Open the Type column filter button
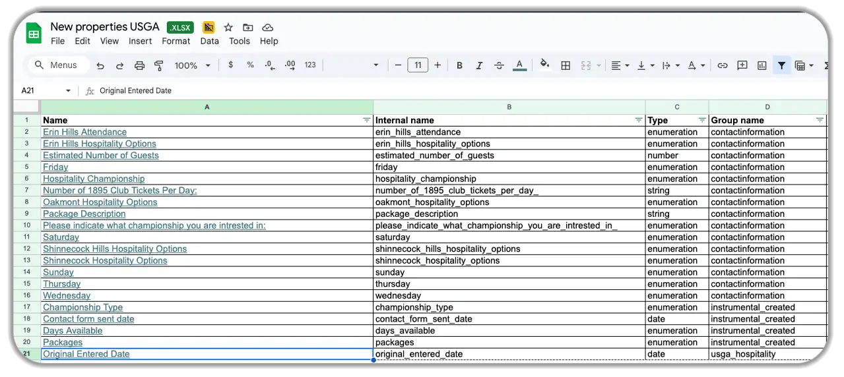This screenshot has width=844, height=377. coord(702,121)
